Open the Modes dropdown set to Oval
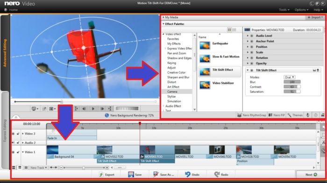Screen dimensions: 327x183 tap(289, 77)
